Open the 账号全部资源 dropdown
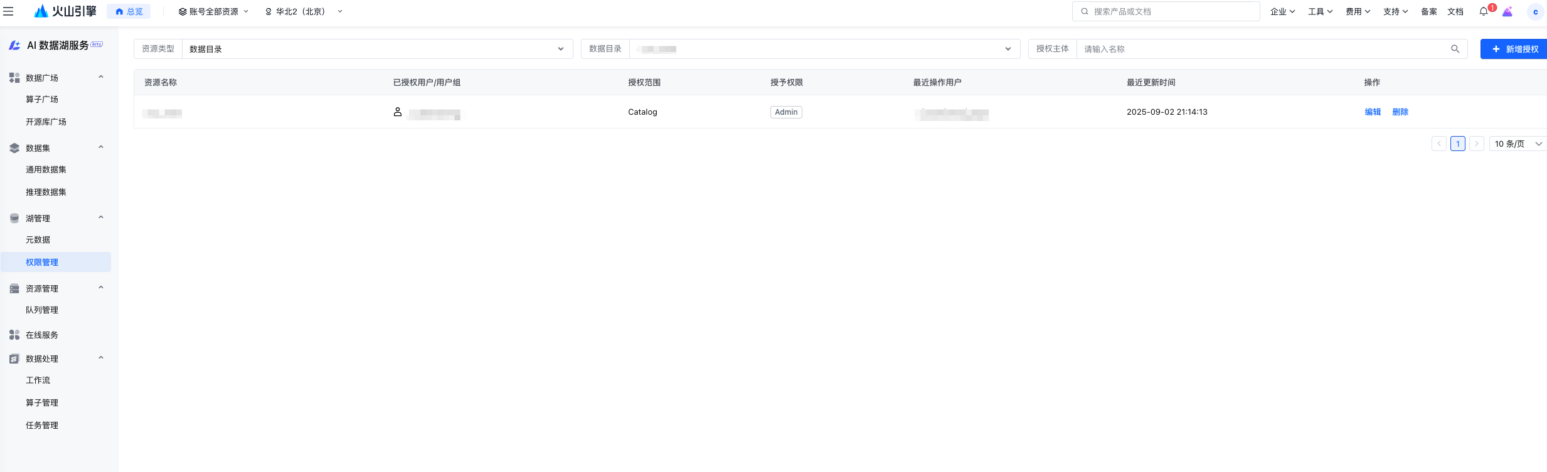This screenshot has height=472, width=1547. click(x=213, y=11)
